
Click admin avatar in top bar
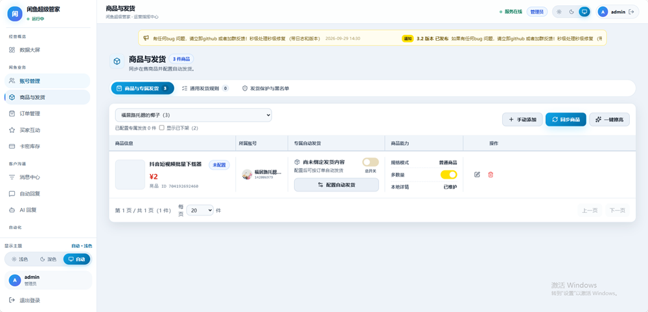click(x=603, y=12)
